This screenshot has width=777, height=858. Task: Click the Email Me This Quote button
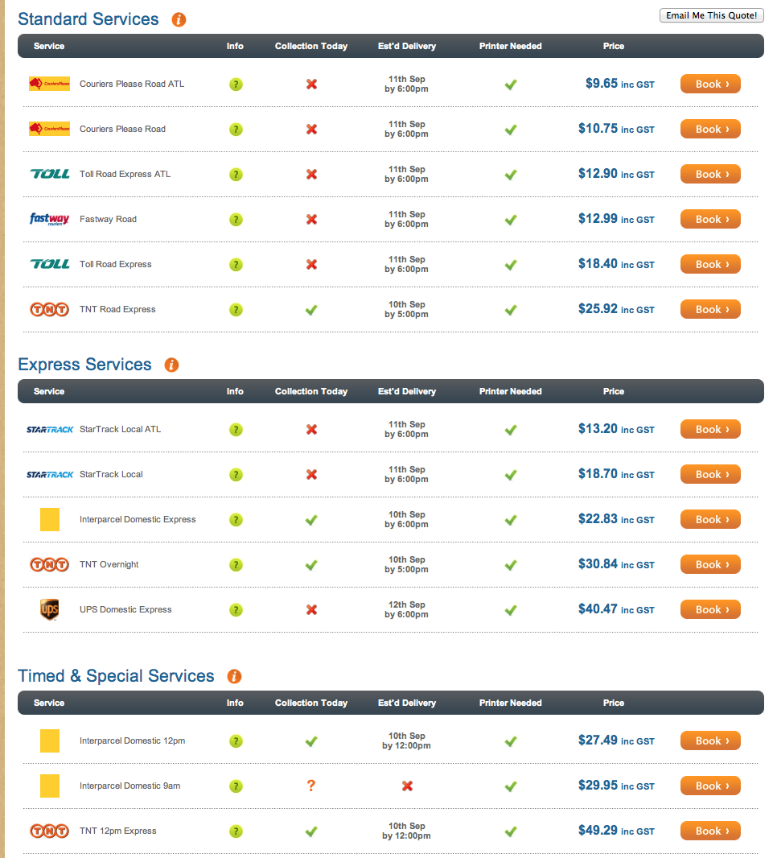coord(711,15)
